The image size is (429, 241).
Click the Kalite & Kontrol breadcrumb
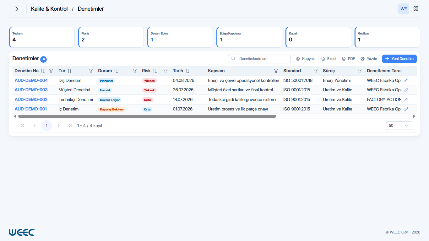49,9
